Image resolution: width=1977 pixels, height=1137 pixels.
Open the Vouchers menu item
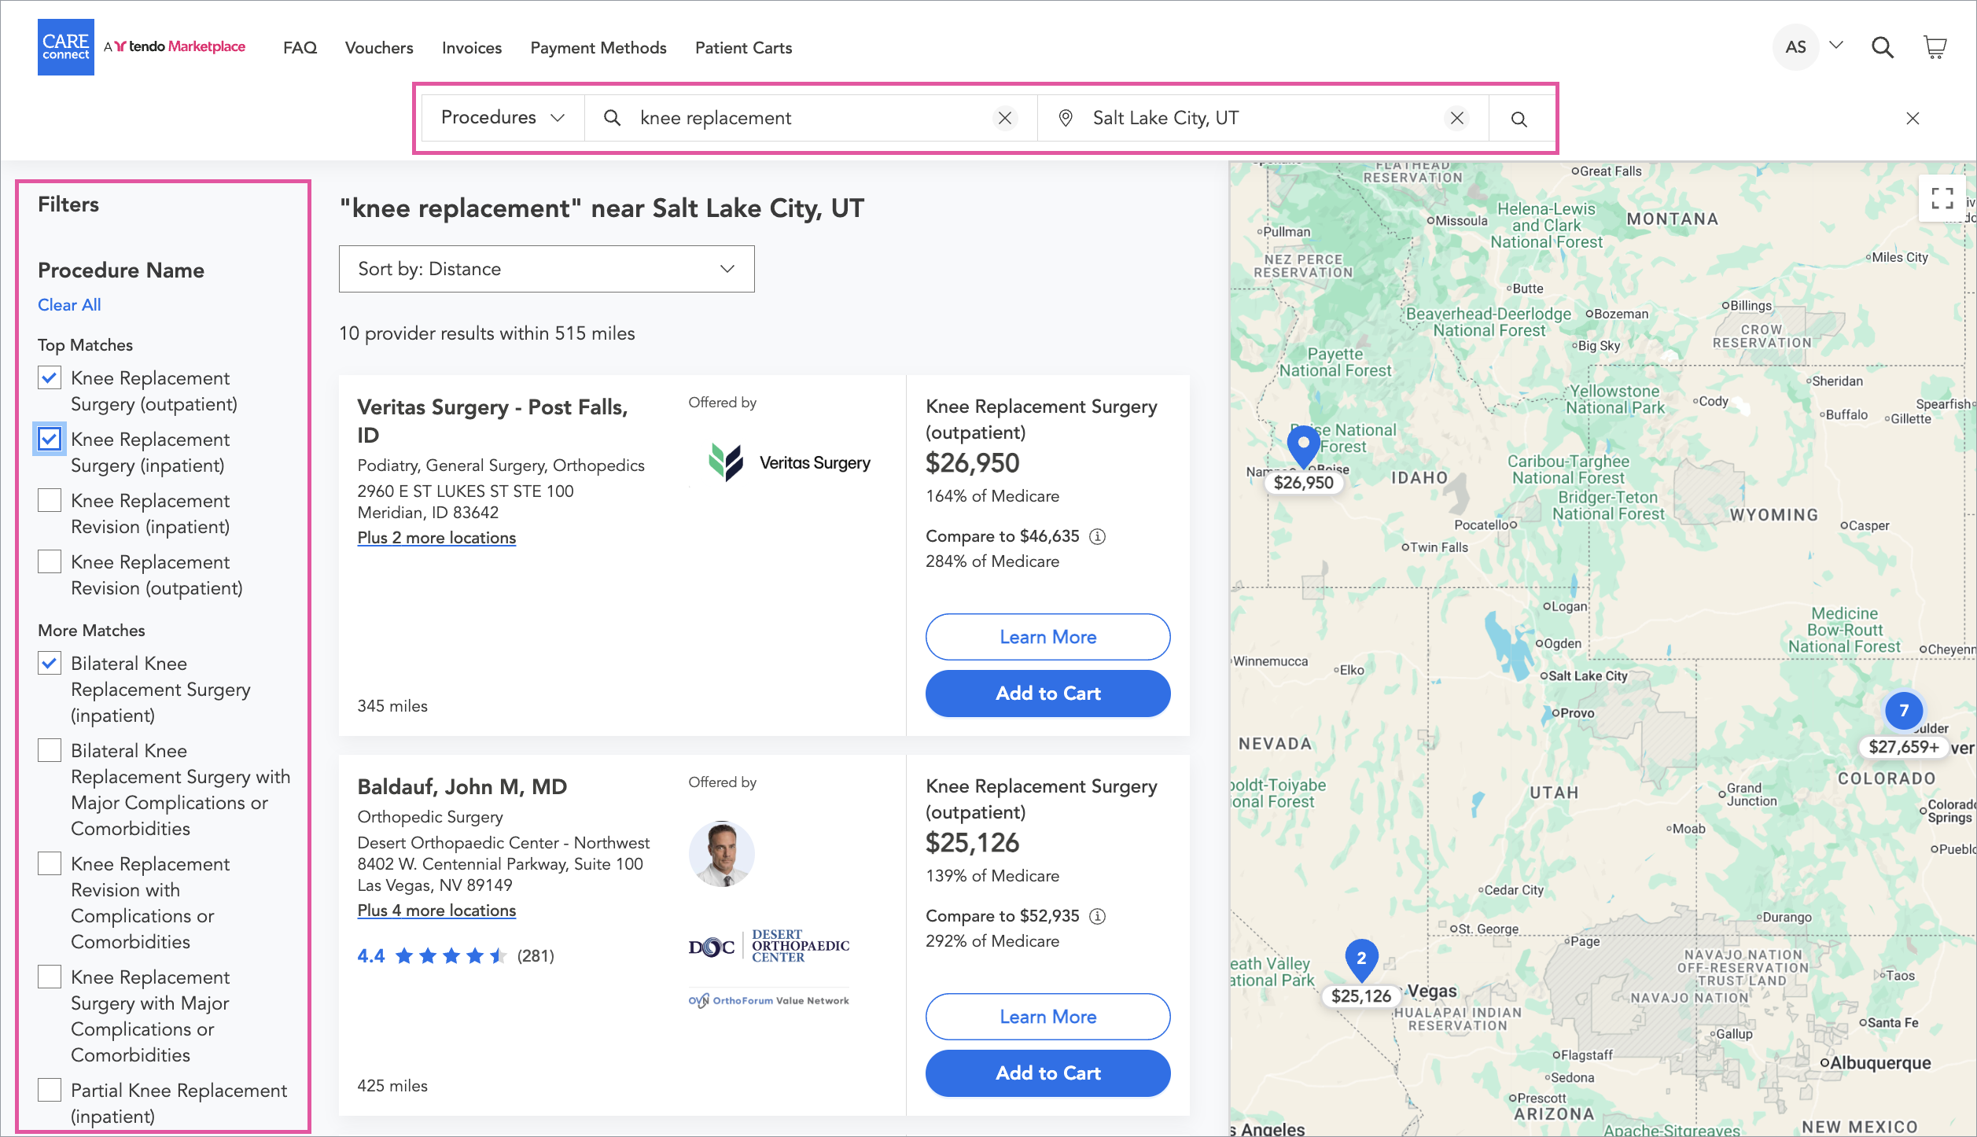pos(378,48)
